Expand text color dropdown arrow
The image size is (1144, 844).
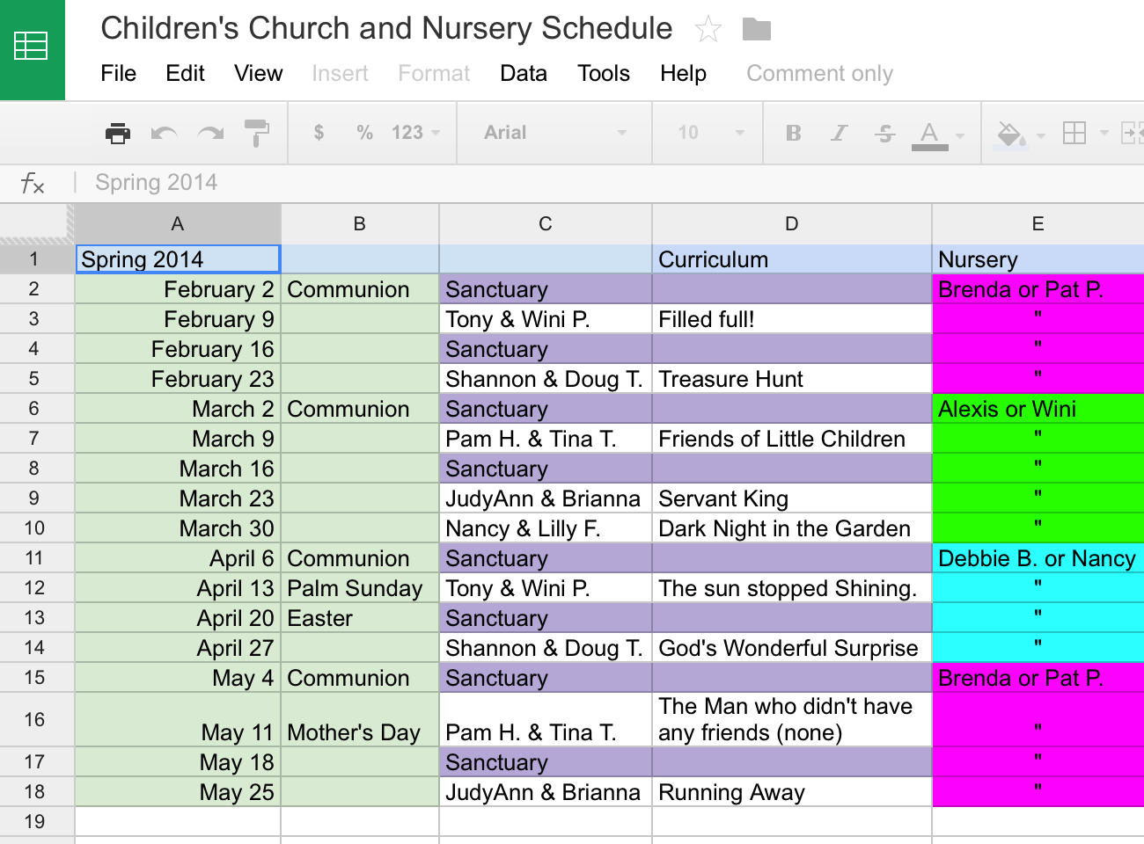click(960, 135)
